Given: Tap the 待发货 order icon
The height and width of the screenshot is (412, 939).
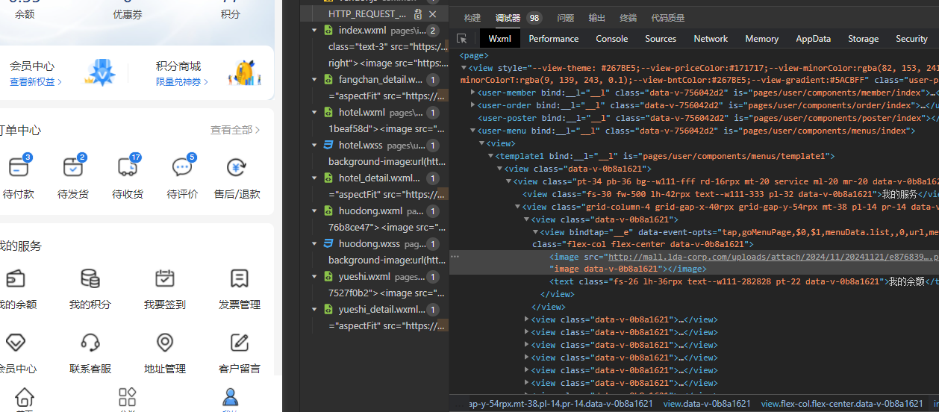Looking at the screenshot, I should pos(72,167).
